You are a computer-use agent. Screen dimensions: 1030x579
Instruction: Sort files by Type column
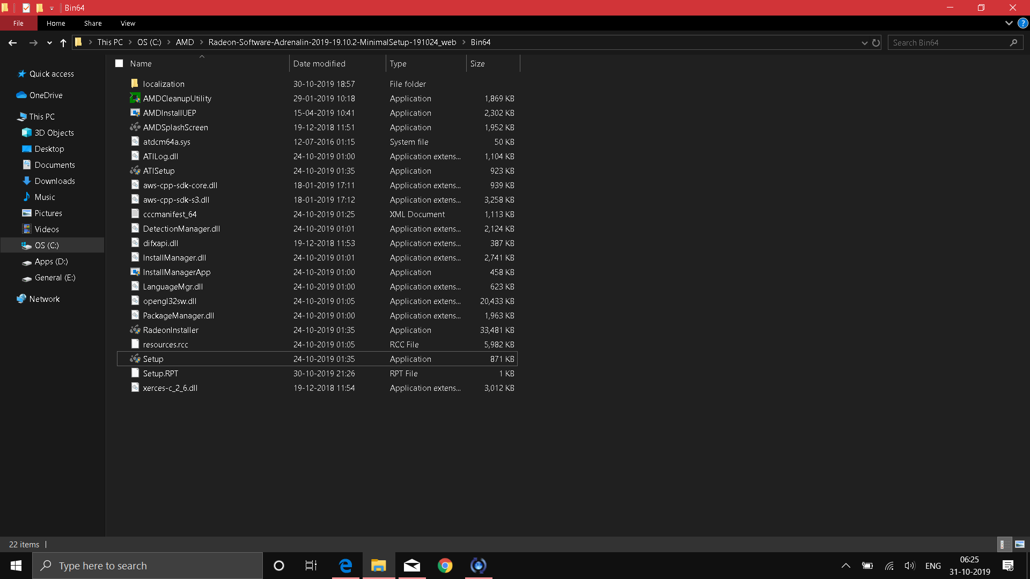pos(398,64)
